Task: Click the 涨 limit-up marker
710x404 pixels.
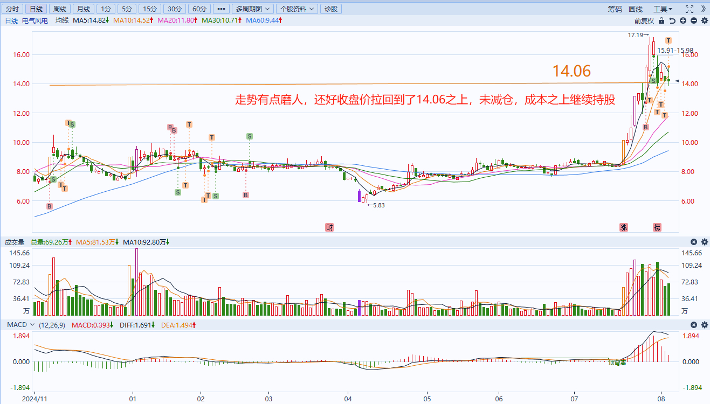Action: (x=624, y=227)
